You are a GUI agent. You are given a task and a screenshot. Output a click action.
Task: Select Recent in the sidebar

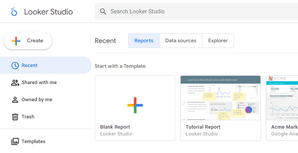point(46,65)
